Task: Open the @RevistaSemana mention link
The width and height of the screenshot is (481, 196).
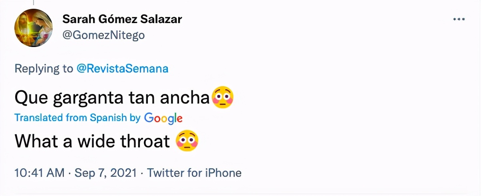Action: pos(122,69)
